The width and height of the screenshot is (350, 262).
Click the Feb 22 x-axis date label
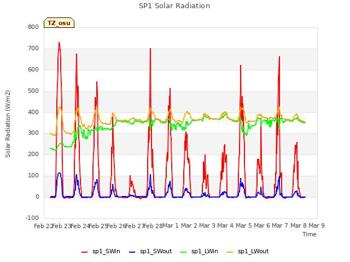point(43,226)
